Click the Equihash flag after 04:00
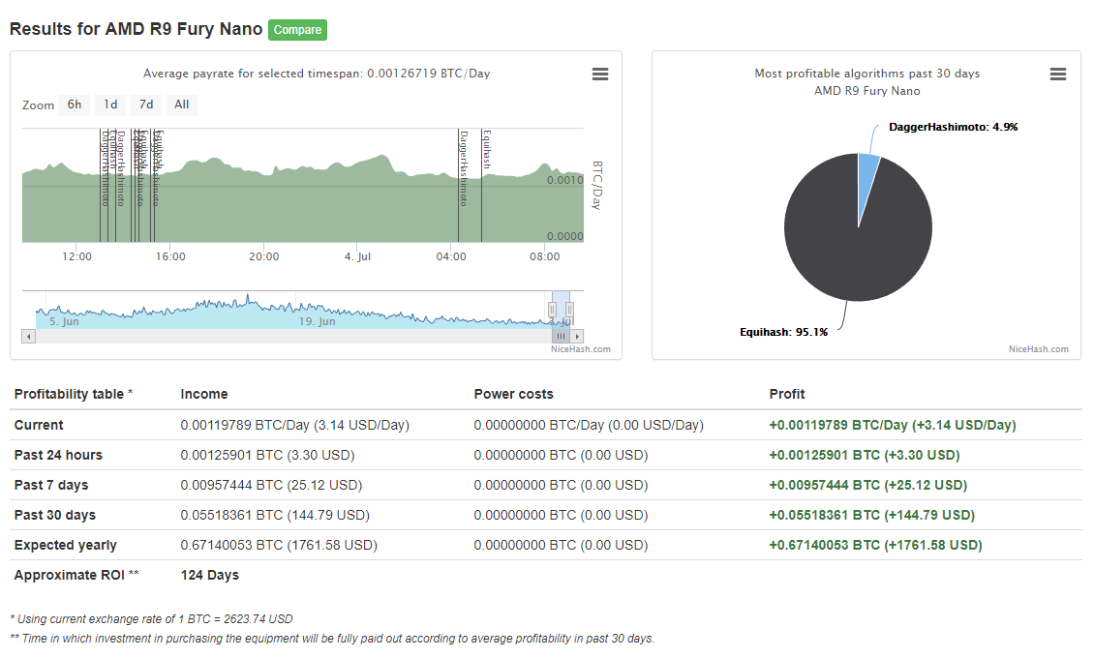The image size is (1094, 658). 486,150
